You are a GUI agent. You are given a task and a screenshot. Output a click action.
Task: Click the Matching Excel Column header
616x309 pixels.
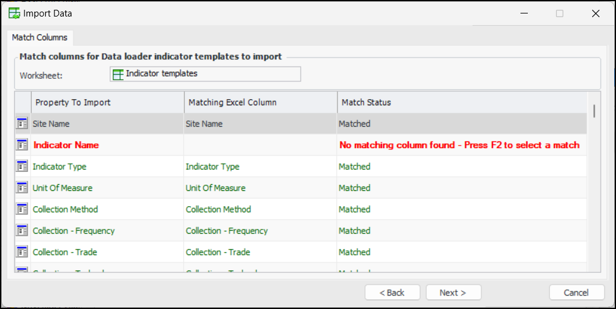pyautogui.click(x=260, y=102)
